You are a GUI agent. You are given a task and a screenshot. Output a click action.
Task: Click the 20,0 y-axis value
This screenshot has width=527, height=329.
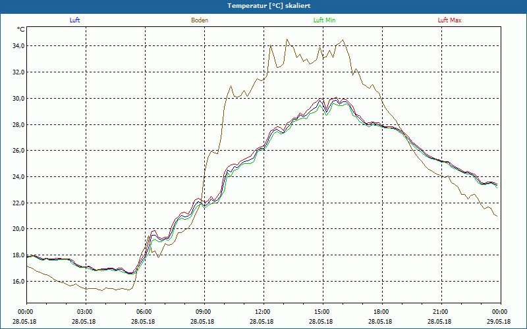tap(18, 229)
